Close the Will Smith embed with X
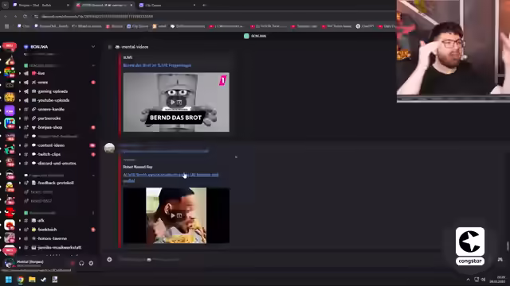The width and height of the screenshot is (510, 286). pyautogui.click(x=236, y=157)
